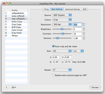Click the Contrast stepper arrows
This screenshot has height=94, width=105.
click(84, 34)
